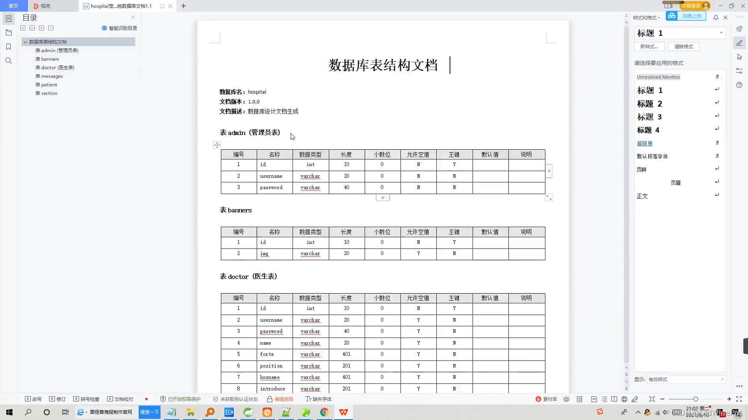Click the 缺失字体 status bar icon
The image size is (748, 420).
319,399
